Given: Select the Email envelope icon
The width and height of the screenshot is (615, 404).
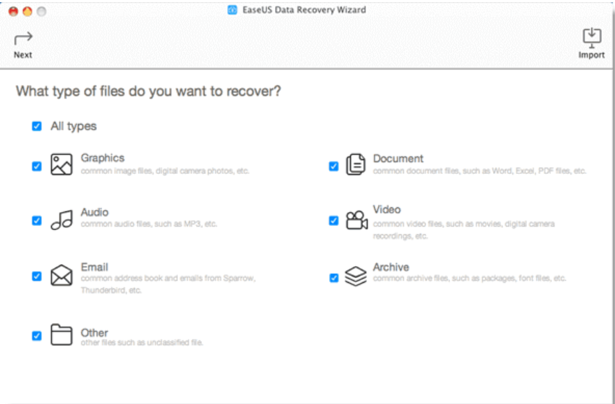Looking at the screenshot, I should click(62, 276).
